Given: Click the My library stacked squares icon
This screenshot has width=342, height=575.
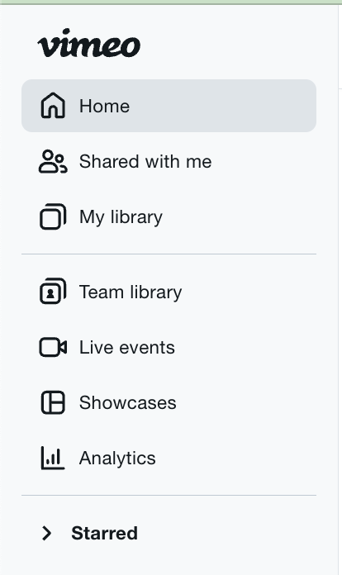Looking at the screenshot, I should tap(53, 216).
